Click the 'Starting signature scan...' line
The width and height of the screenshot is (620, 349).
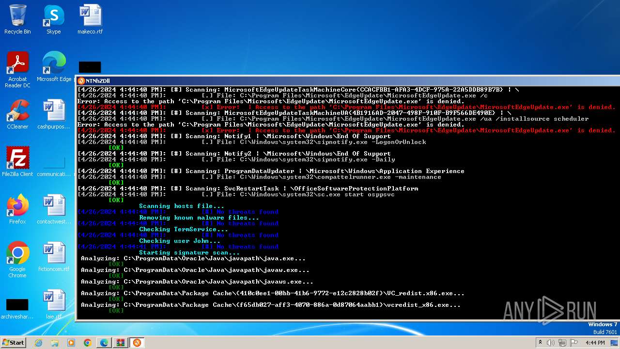tap(189, 253)
